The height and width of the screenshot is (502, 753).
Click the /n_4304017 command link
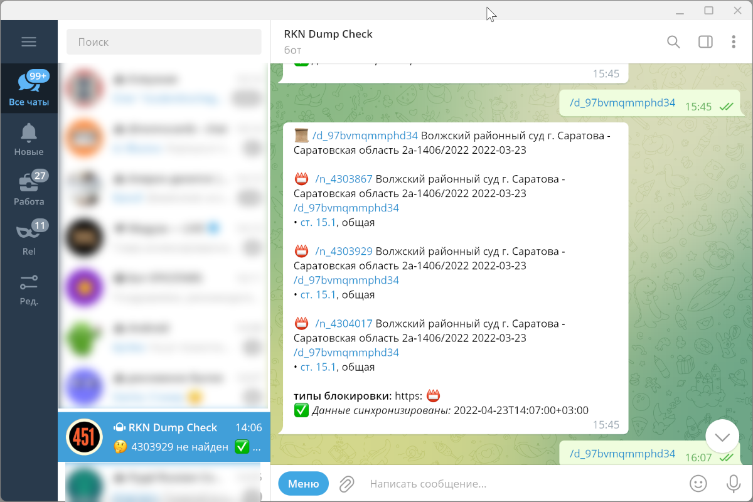(344, 324)
